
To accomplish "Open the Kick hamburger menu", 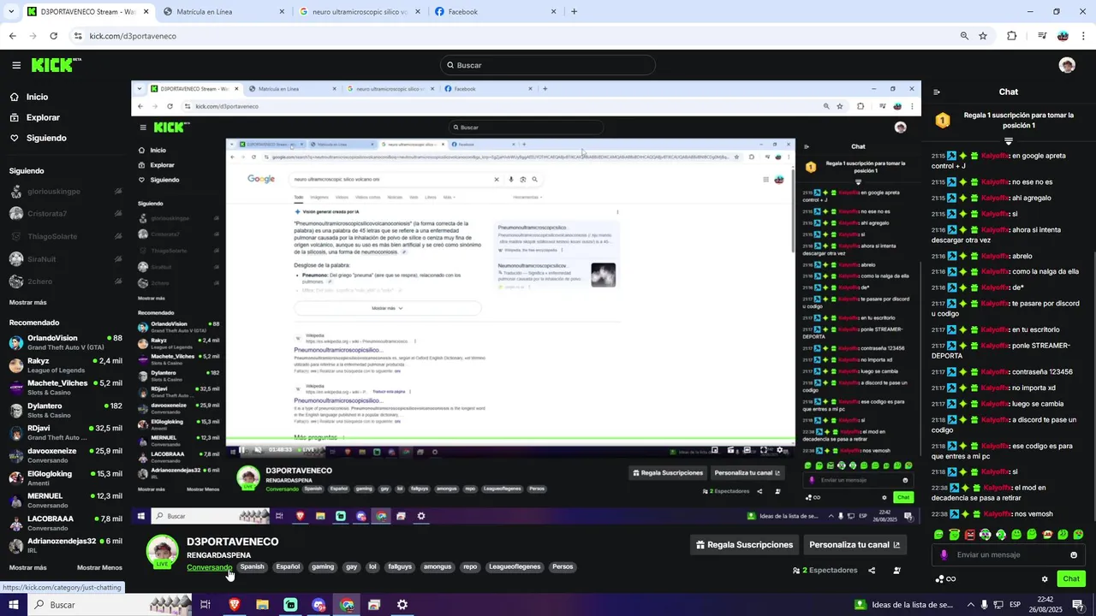I will (16, 65).
